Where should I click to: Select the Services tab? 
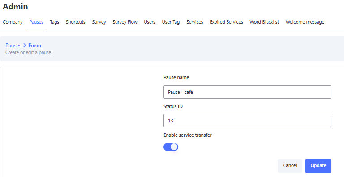(x=194, y=22)
